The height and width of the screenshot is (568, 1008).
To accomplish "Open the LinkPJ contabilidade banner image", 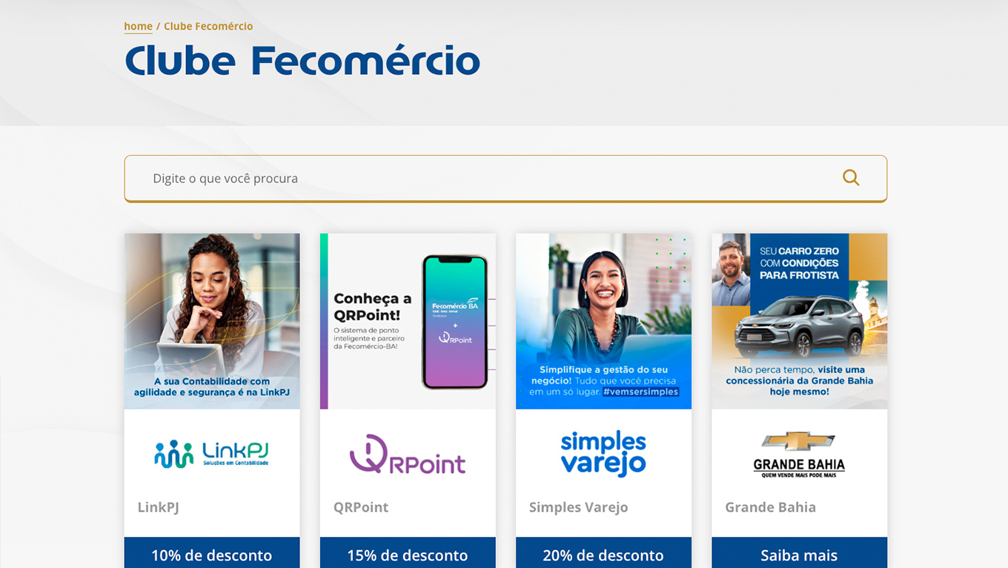I will 212,321.
